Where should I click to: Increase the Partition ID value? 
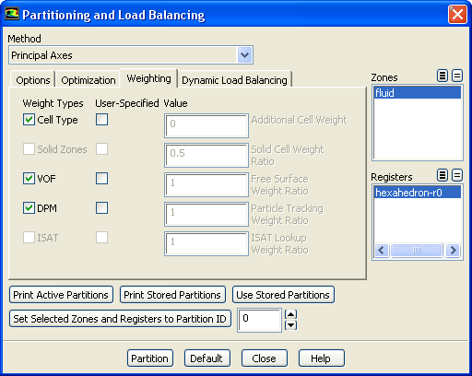click(x=290, y=314)
